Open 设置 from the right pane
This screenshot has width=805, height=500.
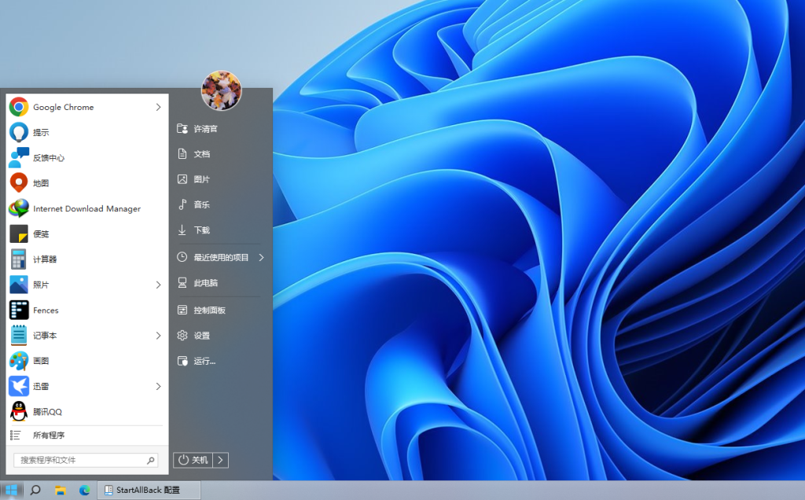202,335
